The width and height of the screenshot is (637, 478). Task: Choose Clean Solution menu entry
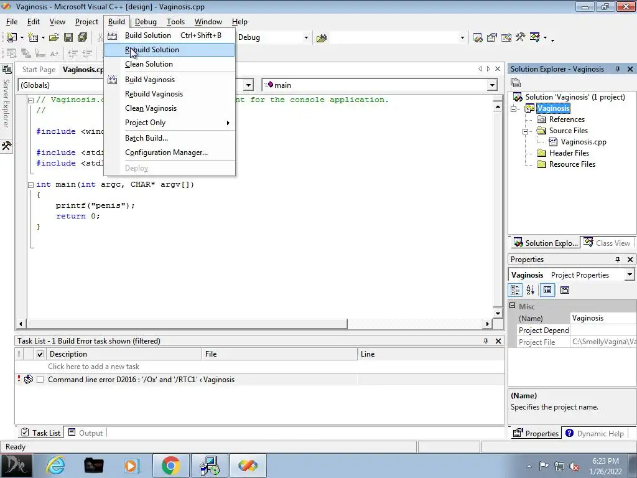pos(169,64)
